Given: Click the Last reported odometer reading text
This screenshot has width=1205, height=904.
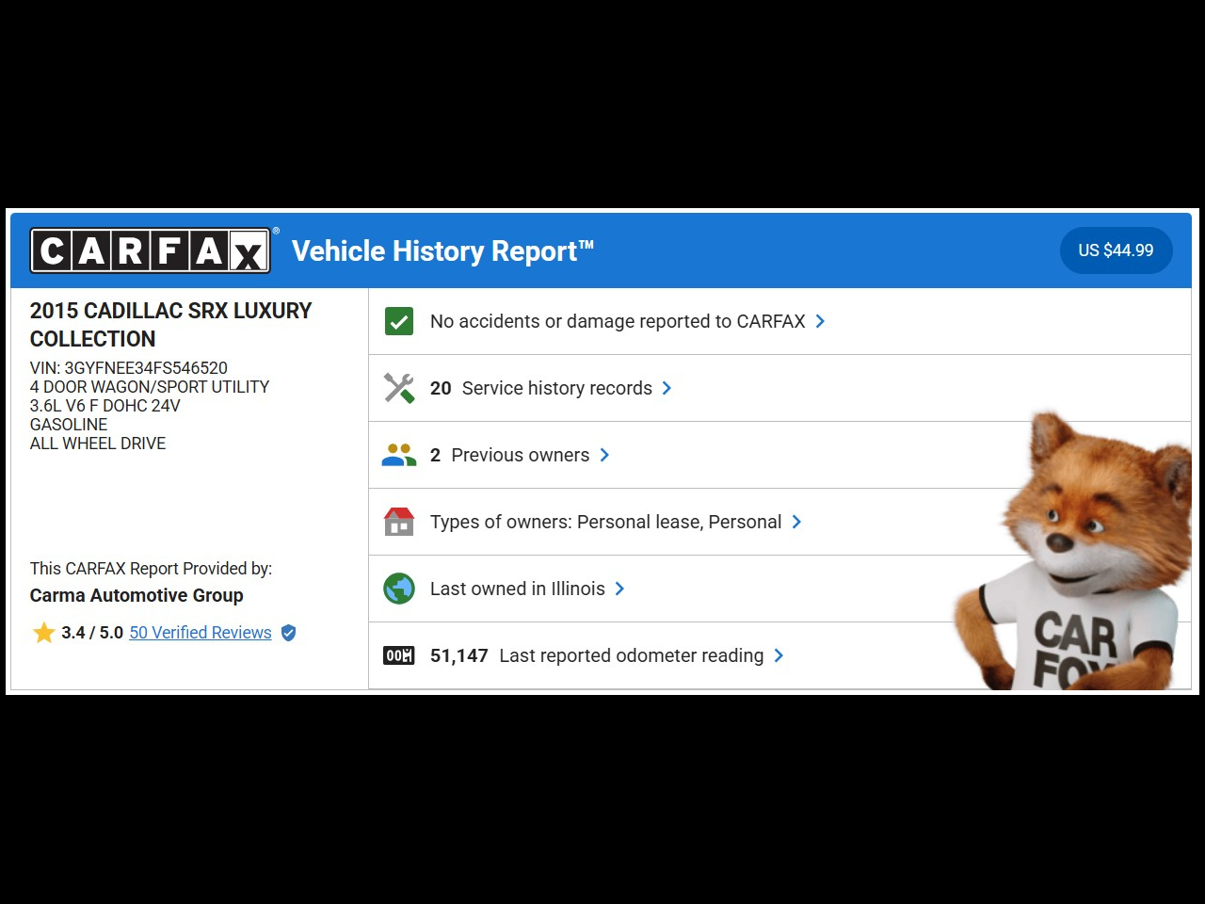Looking at the screenshot, I should [x=631, y=655].
